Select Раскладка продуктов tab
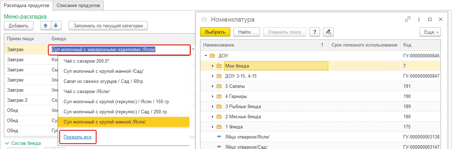 [x=26, y=5]
